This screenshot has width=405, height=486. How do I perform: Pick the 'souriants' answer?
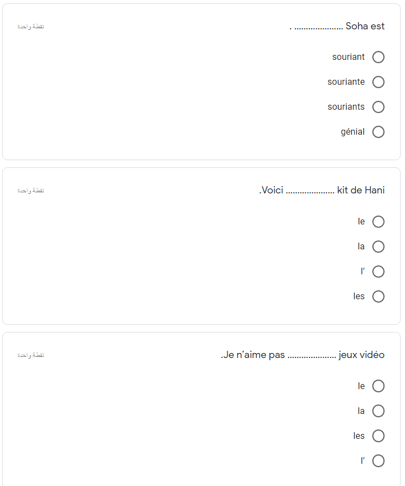pos(378,107)
